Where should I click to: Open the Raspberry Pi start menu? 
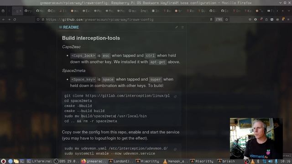[3, 161]
